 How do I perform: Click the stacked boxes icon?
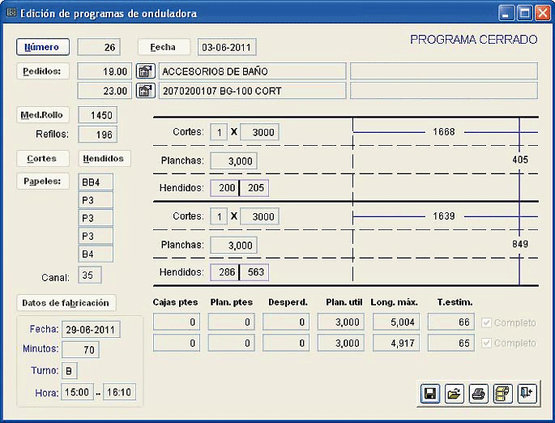502,393
